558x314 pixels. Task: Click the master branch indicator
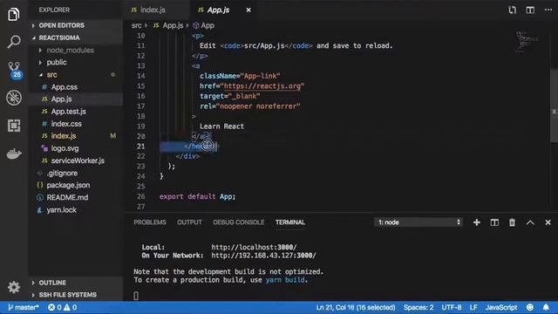pyautogui.click(x=23, y=307)
